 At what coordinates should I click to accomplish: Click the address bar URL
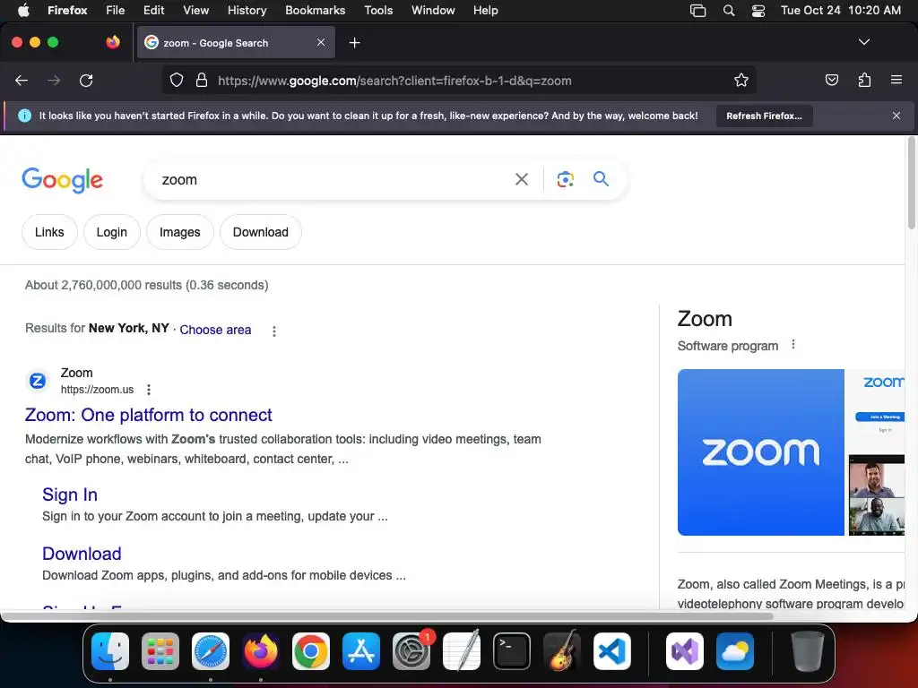tap(394, 81)
